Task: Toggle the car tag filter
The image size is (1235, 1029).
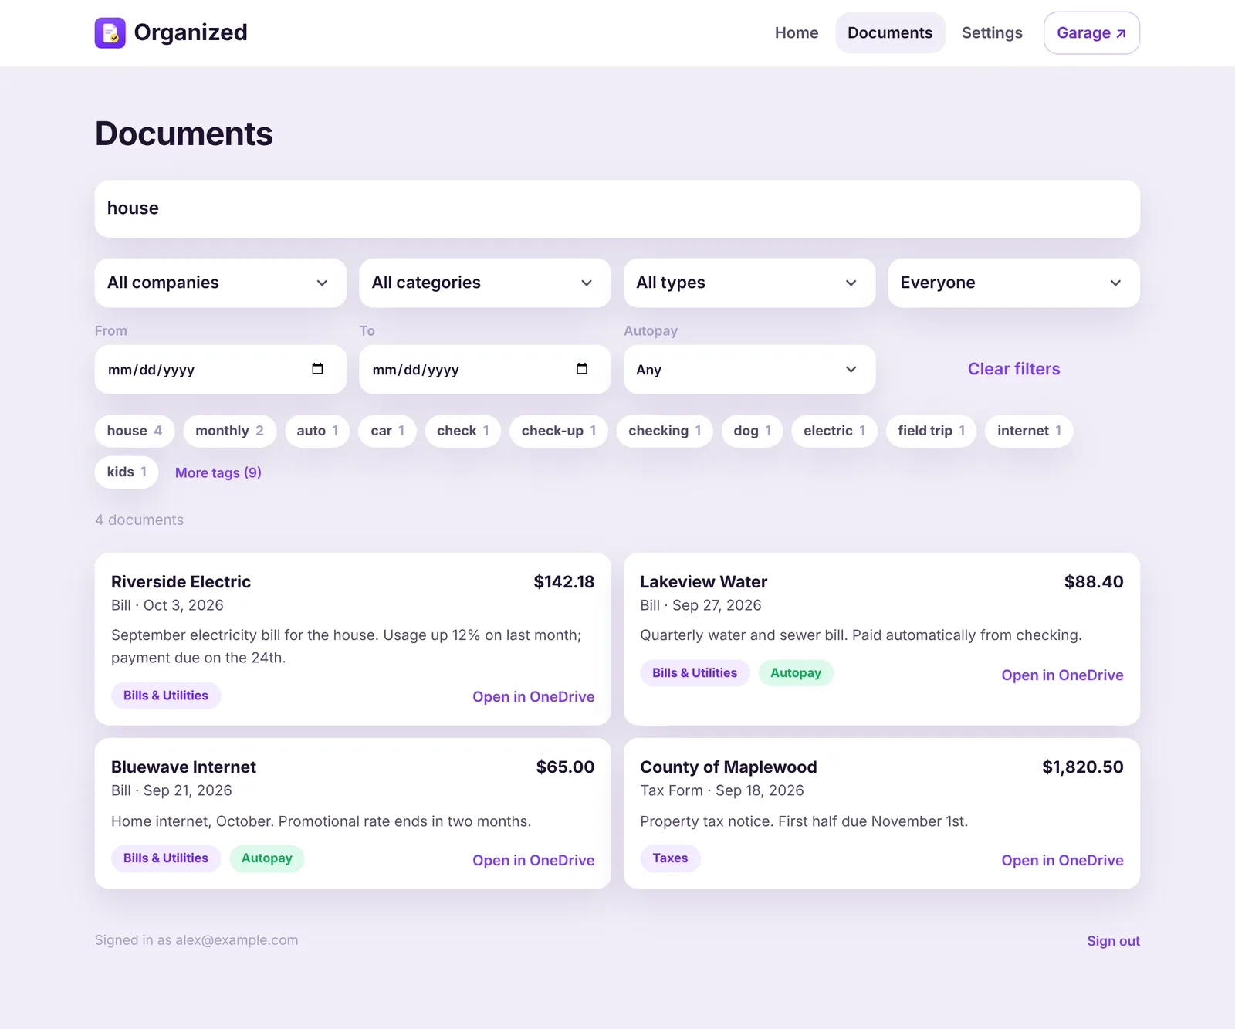Action: (387, 431)
